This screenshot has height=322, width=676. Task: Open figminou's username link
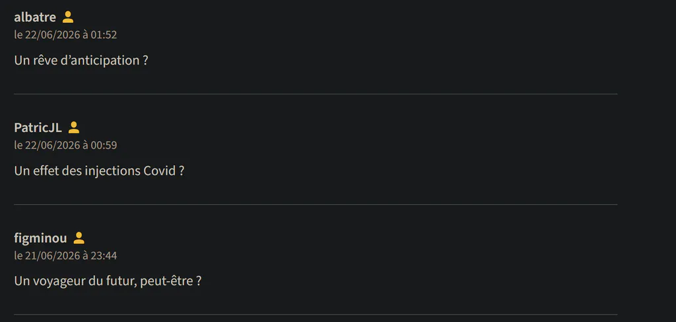point(40,238)
